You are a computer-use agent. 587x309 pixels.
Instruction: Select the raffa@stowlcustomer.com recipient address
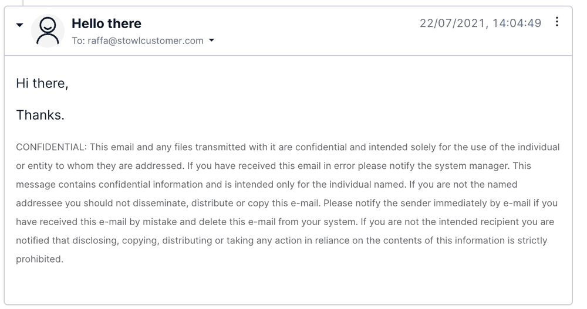click(146, 41)
